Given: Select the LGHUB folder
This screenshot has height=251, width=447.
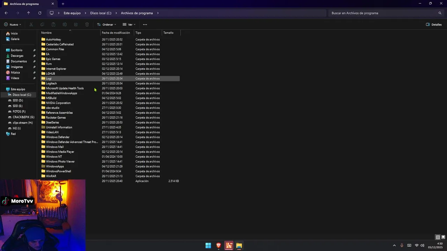Looking at the screenshot, I should (x=50, y=74).
